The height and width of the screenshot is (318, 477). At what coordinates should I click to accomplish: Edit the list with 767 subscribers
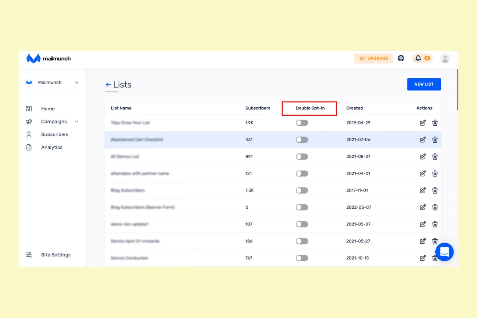pyautogui.click(x=423, y=258)
